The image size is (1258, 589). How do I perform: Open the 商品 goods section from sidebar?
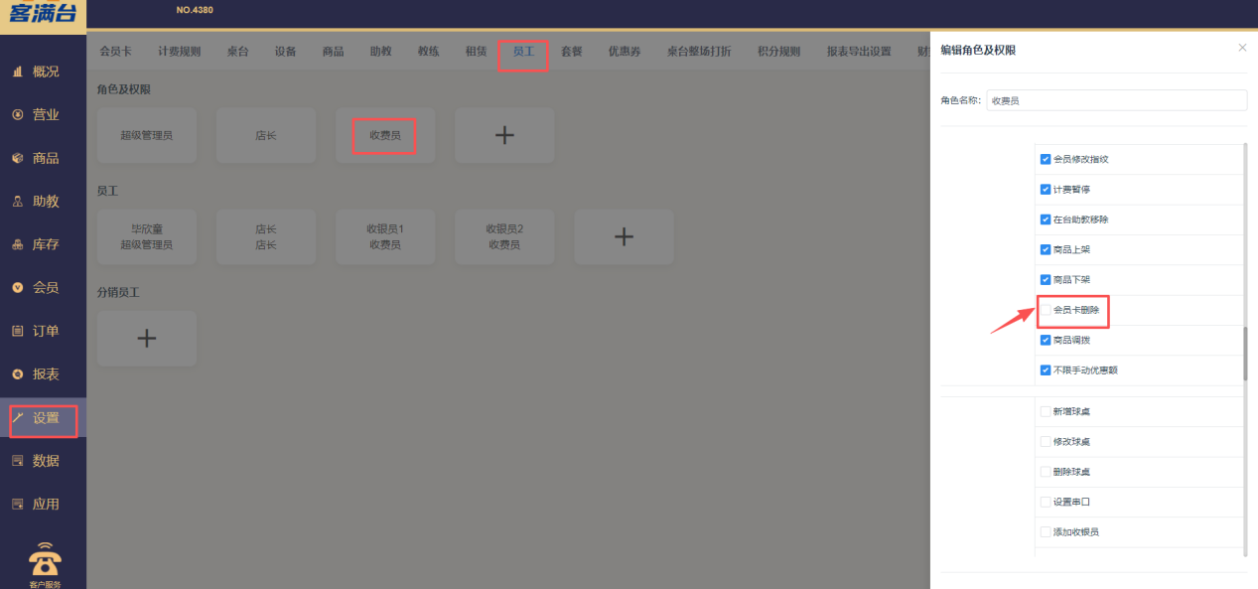43,157
